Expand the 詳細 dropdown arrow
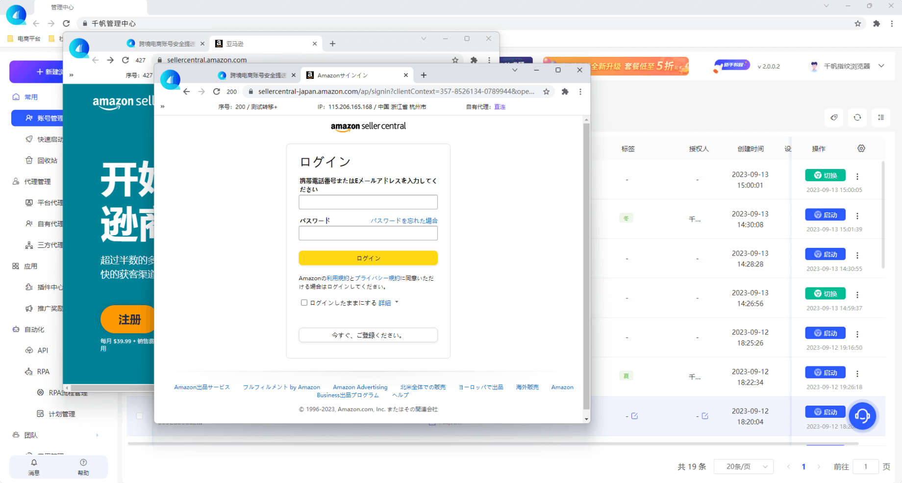The width and height of the screenshot is (902, 483). pyautogui.click(x=397, y=302)
